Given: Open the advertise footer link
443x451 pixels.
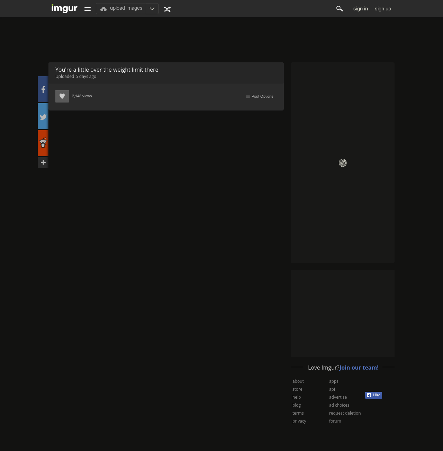Looking at the screenshot, I should click(x=338, y=397).
